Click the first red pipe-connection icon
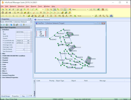Screen dimensions: 131x100 click(x=48, y=13)
